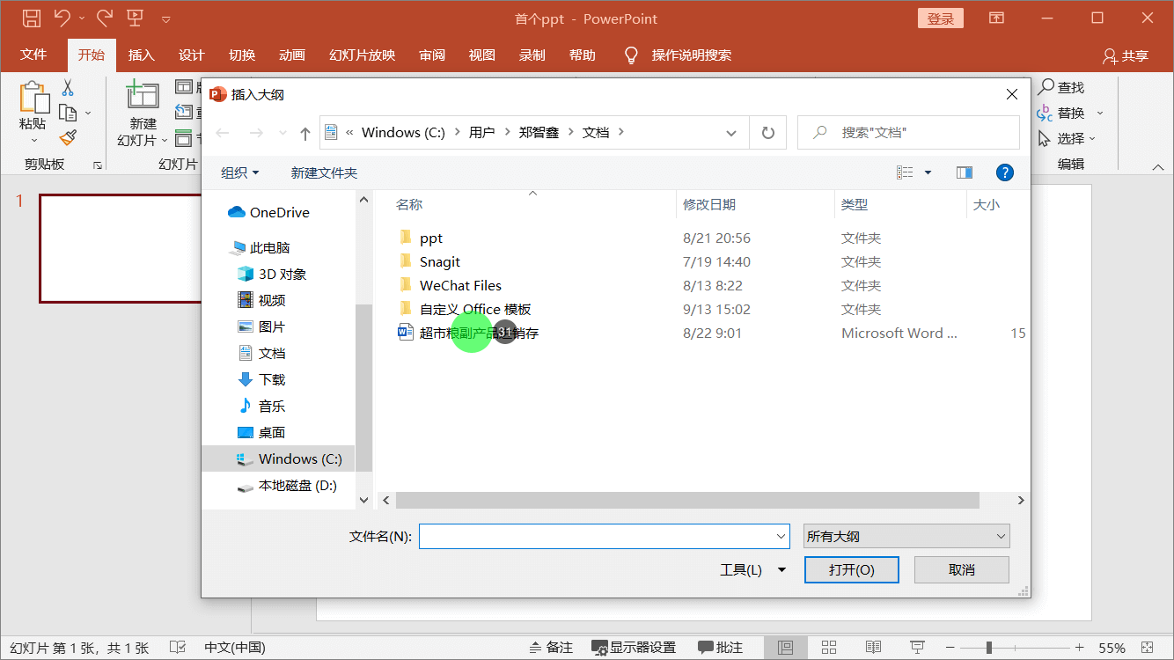Open the 幻灯片放映 Slide Show tab
The width and height of the screenshot is (1174, 660).
tap(362, 55)
